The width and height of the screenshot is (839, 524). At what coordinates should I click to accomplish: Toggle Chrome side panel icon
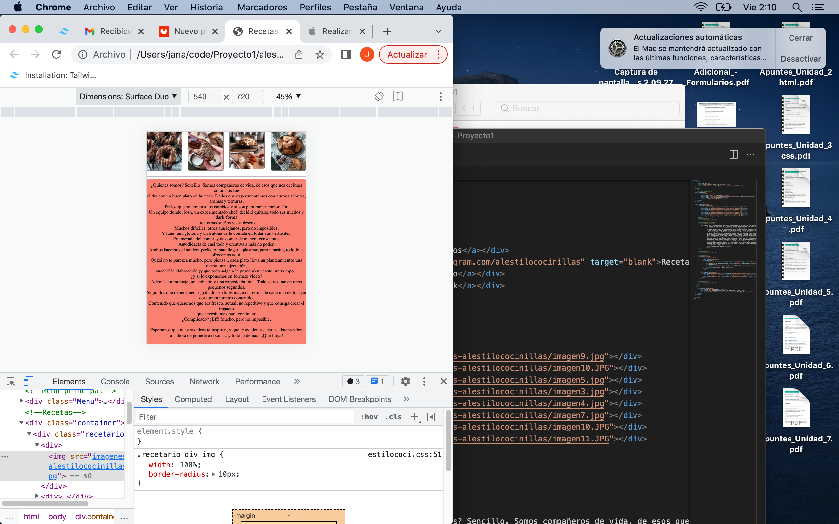(346, 54)
